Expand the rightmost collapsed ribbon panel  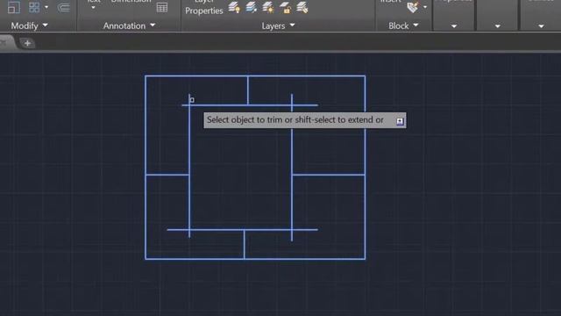tap(541, 26)
